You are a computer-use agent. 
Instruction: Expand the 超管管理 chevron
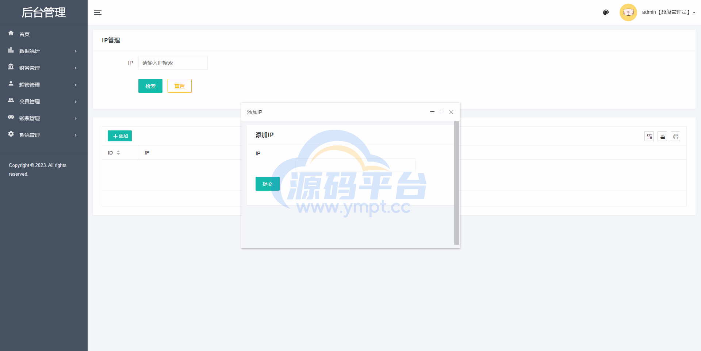click(76, 85)
